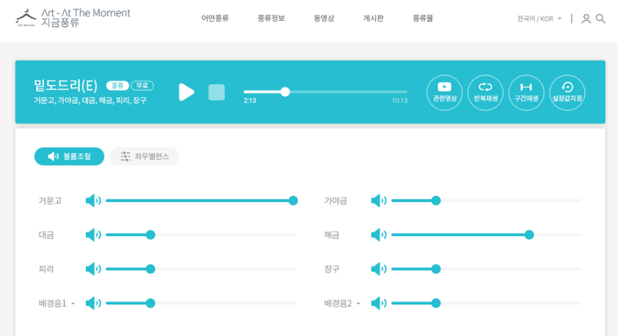Open the 어떤풍류 menu
Screen dimensions: 618x336
pos(215,18)
